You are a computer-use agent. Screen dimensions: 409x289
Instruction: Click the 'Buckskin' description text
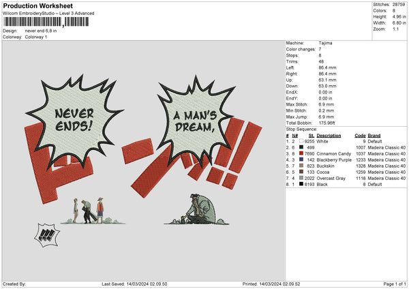tap(324, 166)
